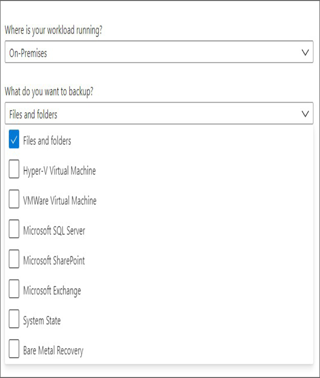Select the System State option label

tap(42, 321)
